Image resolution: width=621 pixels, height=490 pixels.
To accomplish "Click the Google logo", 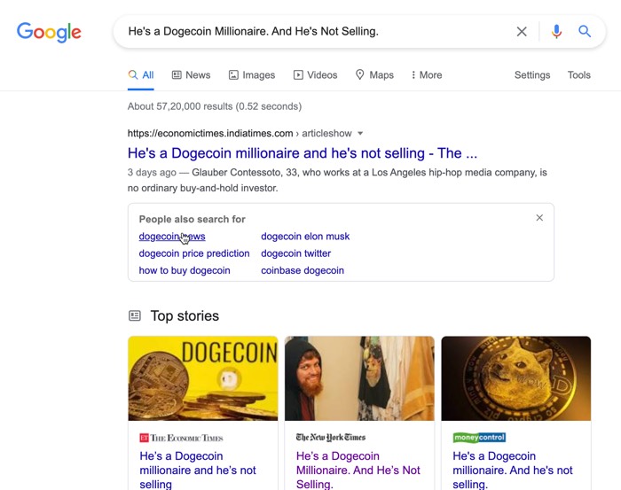I will (49, 32).
